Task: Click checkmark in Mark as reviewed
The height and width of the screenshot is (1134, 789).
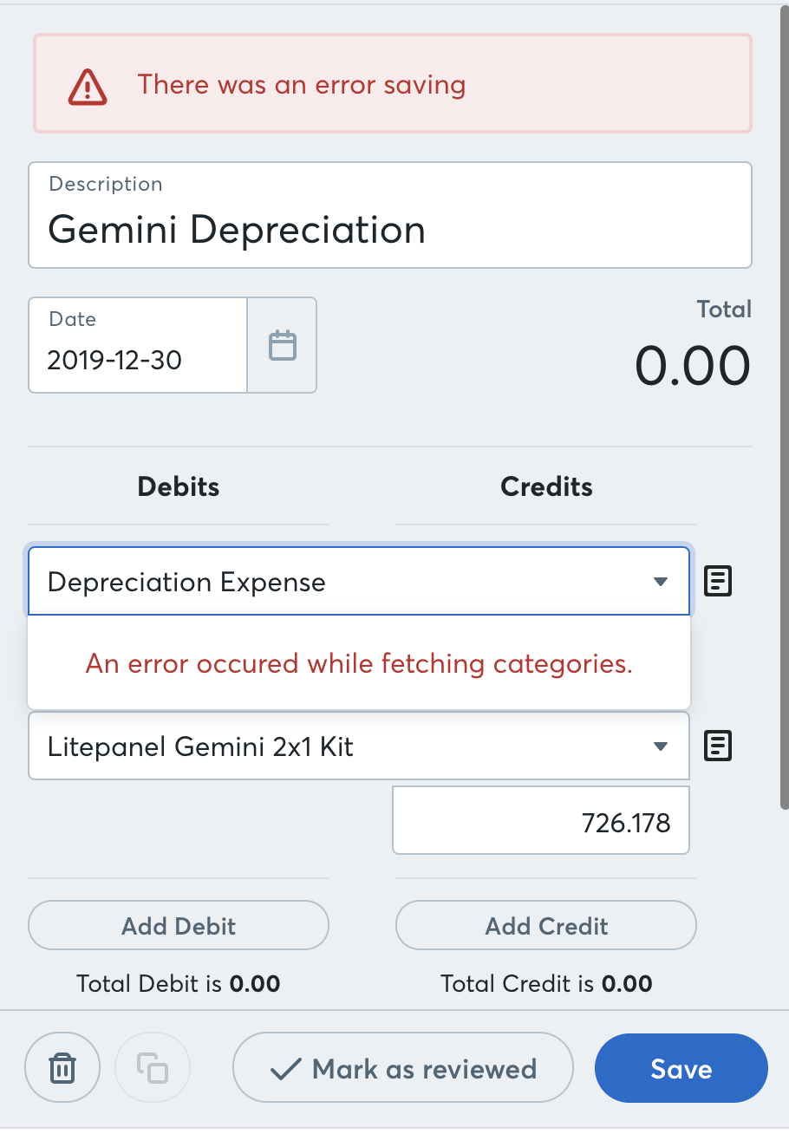Action: click(284, 1069)
